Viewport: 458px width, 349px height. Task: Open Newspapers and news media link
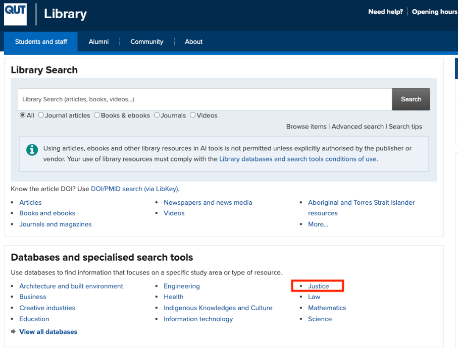(208, 202)
